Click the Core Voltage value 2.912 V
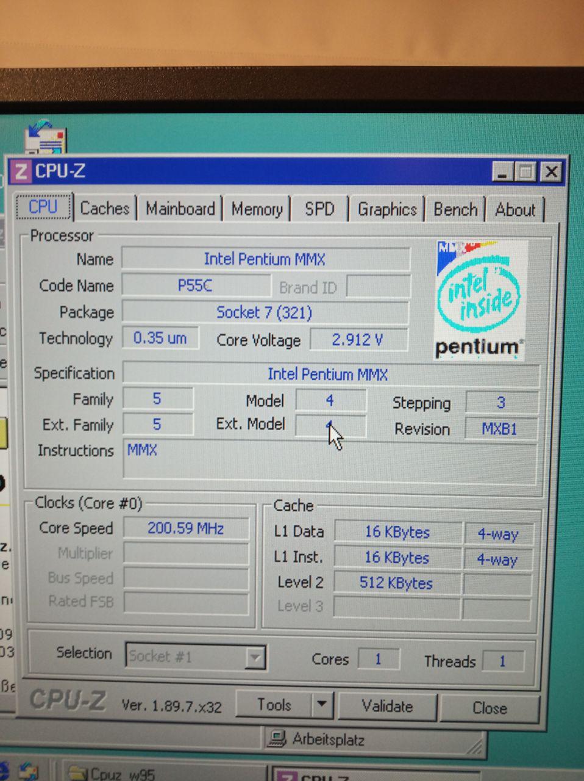This screenshot has height=781, width=584. pos(358,340)
